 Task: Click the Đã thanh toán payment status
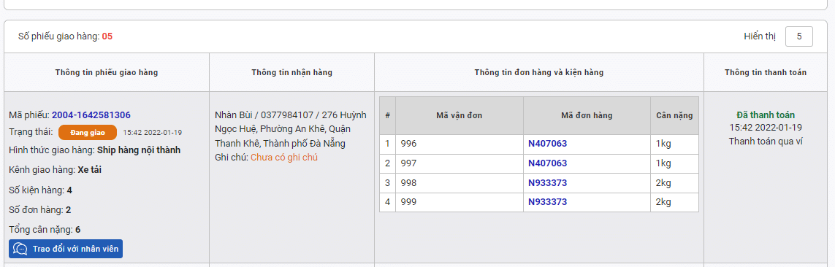pos(766,115)
